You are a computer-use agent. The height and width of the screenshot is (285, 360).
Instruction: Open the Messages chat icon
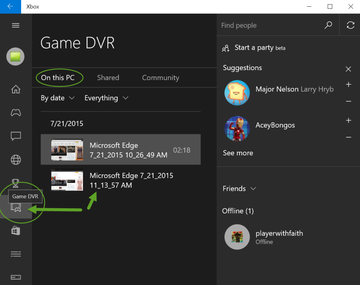(16, 136)
